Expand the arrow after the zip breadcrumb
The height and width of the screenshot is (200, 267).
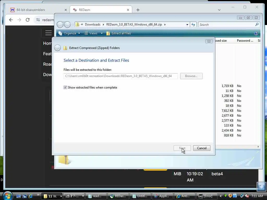[165, 24]
